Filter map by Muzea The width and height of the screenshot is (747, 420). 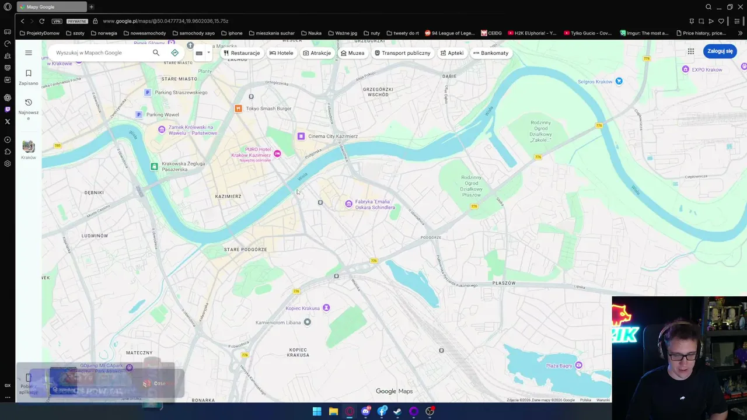(352, 53)
